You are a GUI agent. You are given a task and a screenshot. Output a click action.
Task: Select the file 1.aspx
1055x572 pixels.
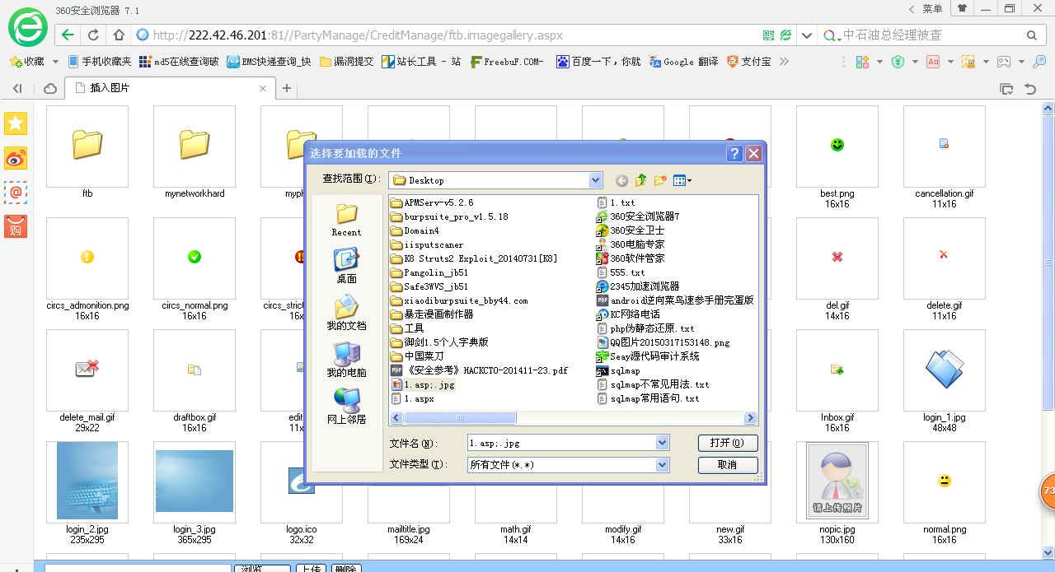tap(412, 398)
